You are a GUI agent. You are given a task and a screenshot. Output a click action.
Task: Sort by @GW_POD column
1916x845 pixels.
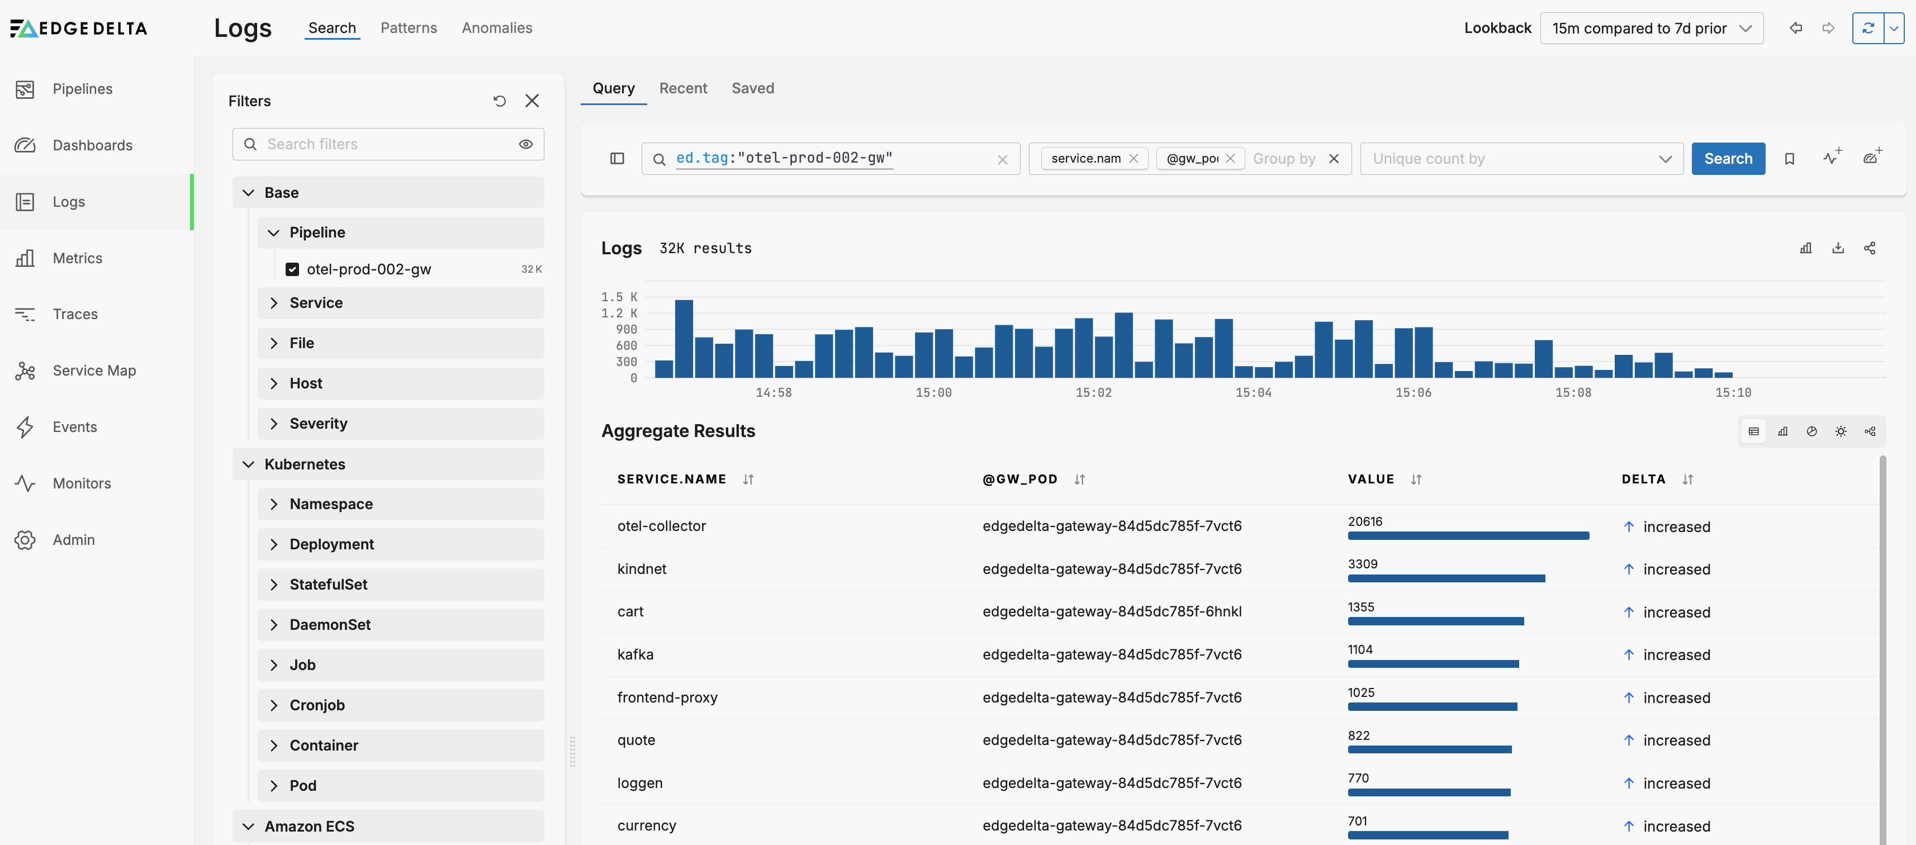(x=1080, y=480)
